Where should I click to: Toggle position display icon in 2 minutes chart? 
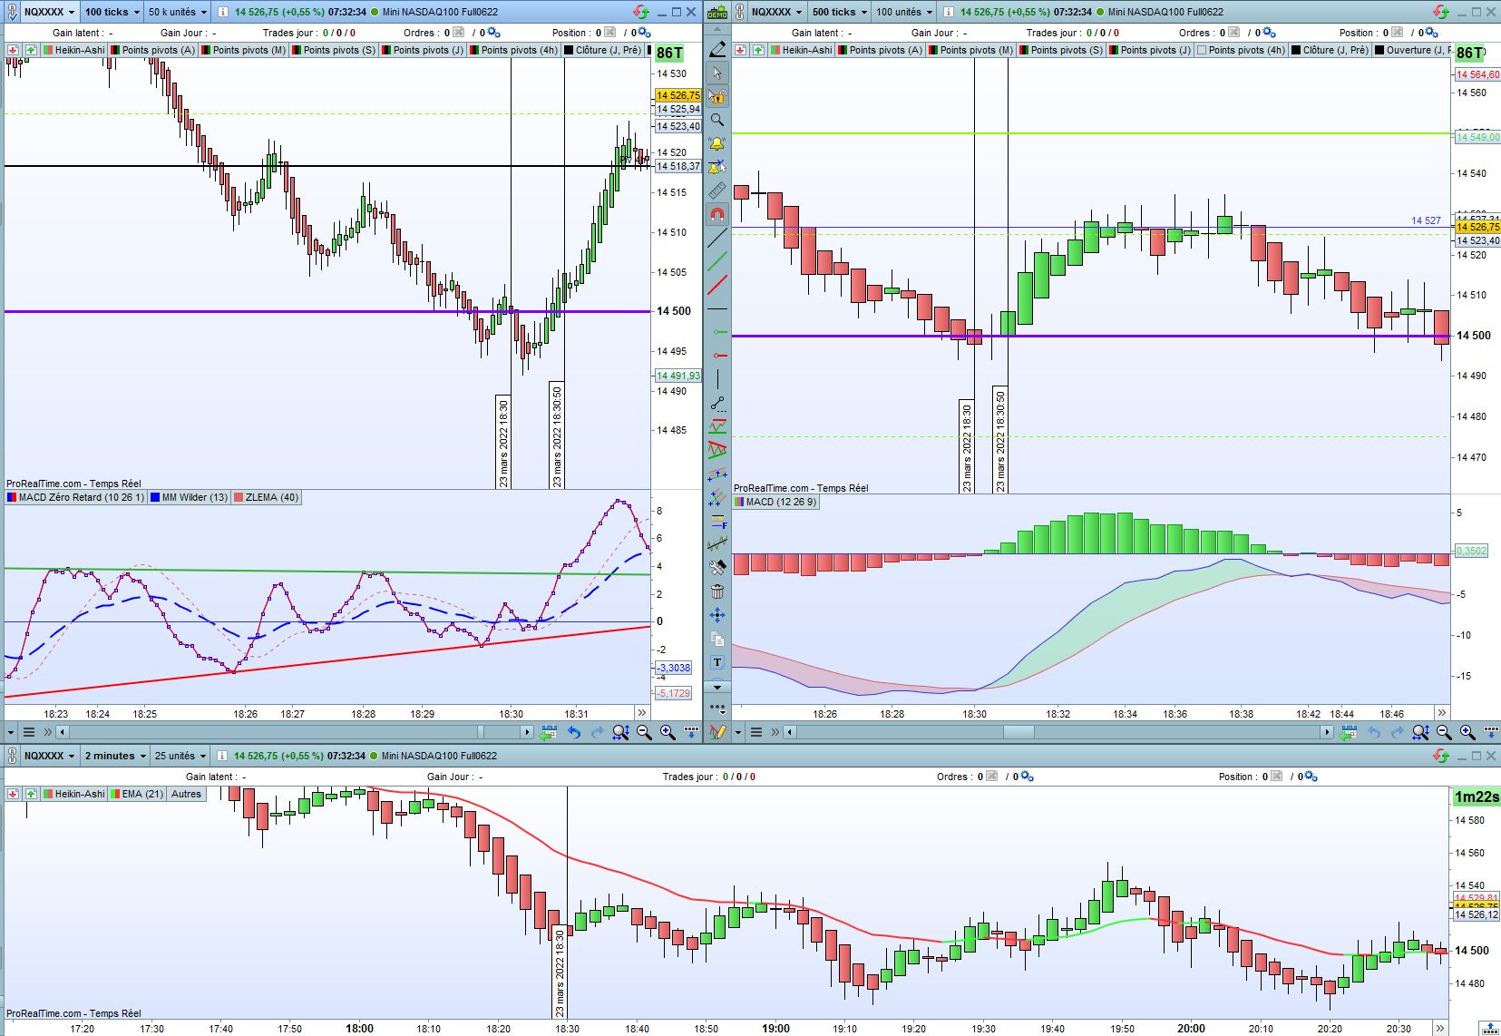click(x=1277, y=777)
